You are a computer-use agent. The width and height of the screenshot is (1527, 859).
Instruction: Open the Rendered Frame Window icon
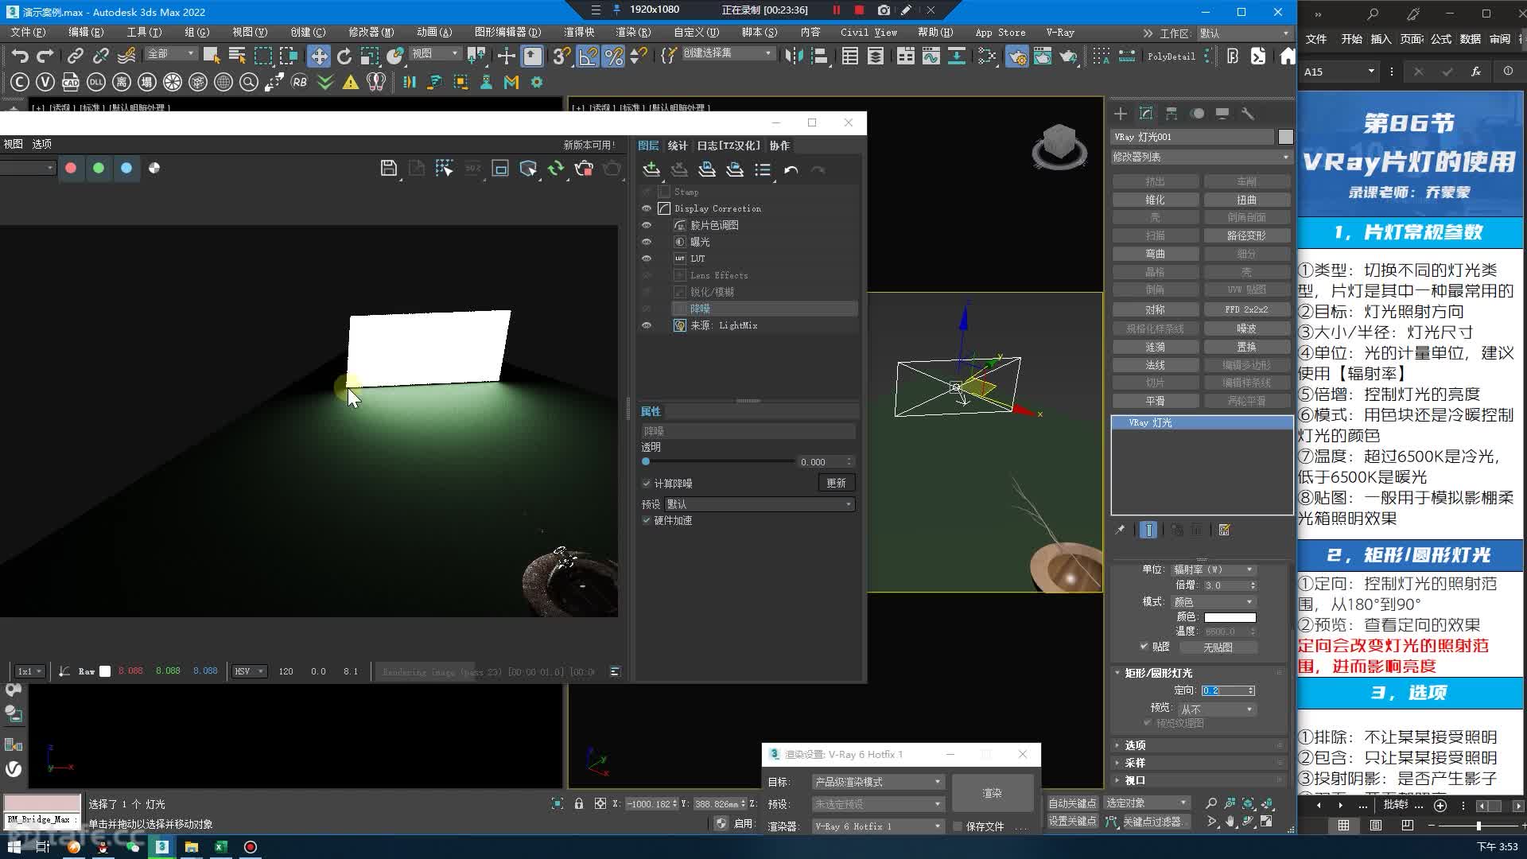pos(1042,56)
